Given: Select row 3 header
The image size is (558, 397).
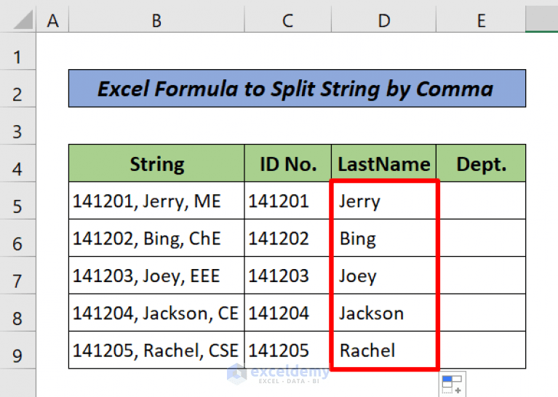Looking at the screenshot, I should [17, 126].
